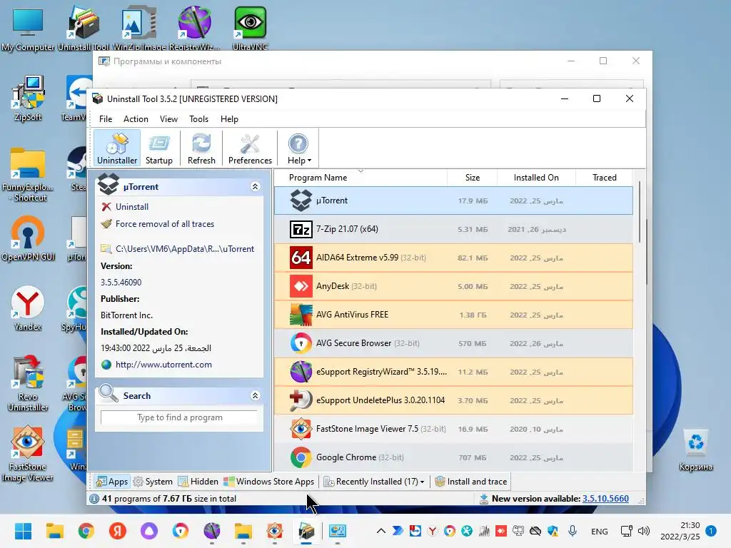Refresh the program list
Screen dimensions: 731x548
tap(201, 148)
